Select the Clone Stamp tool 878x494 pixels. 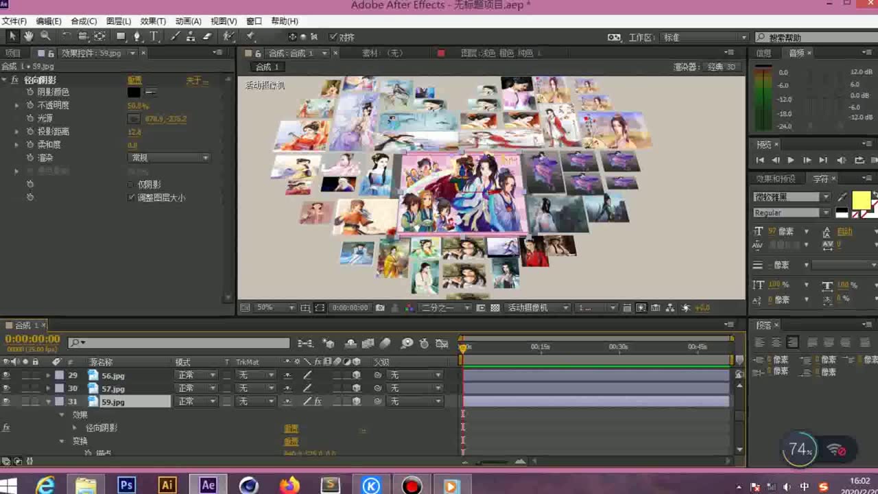coord(191,36)
